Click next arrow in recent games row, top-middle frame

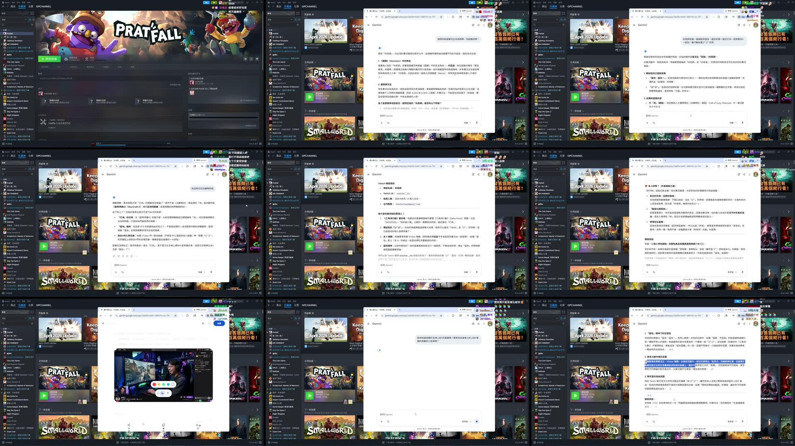523,63
